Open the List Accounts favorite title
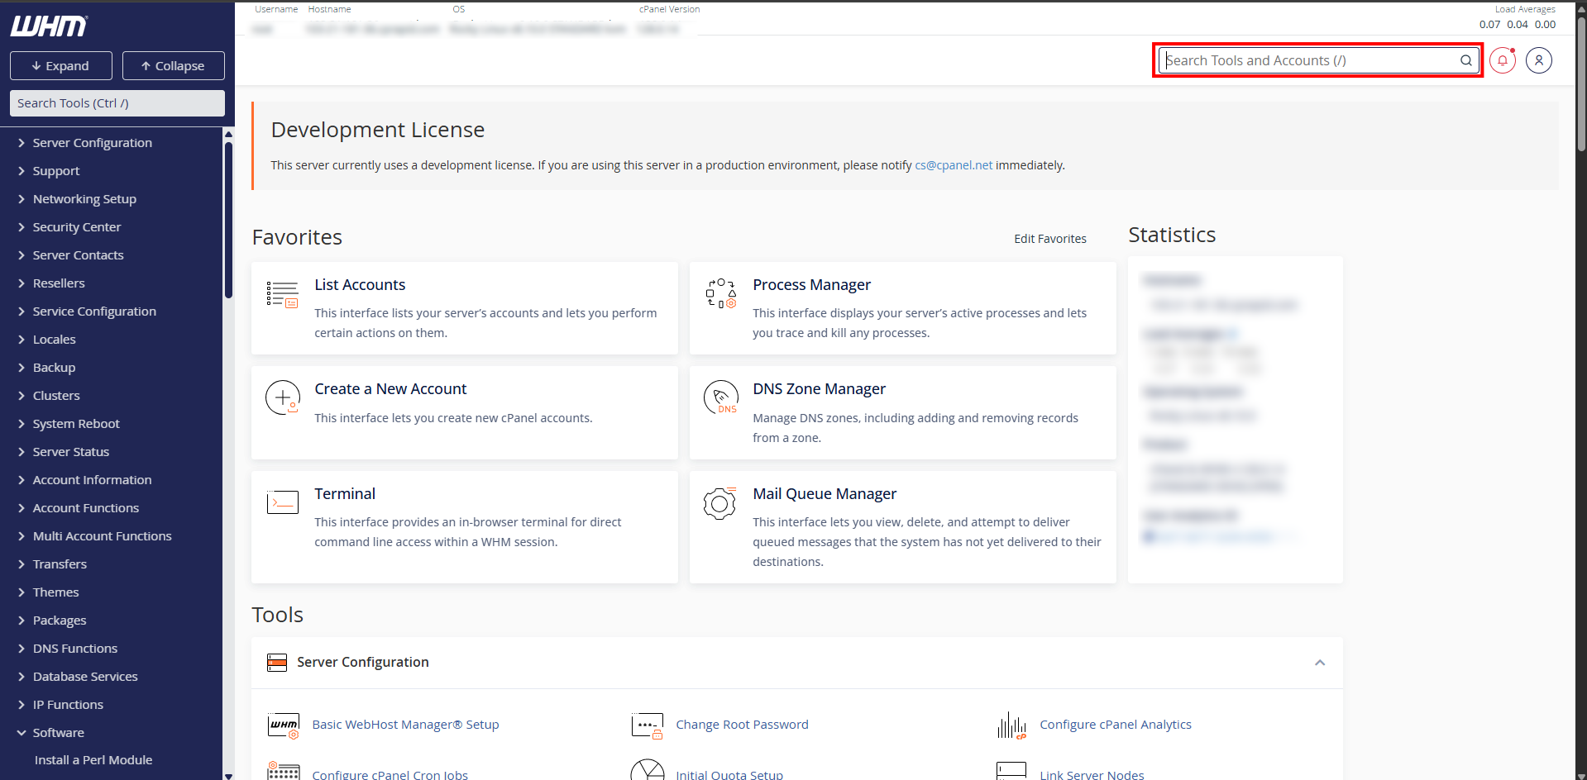 tap(360, 285)
